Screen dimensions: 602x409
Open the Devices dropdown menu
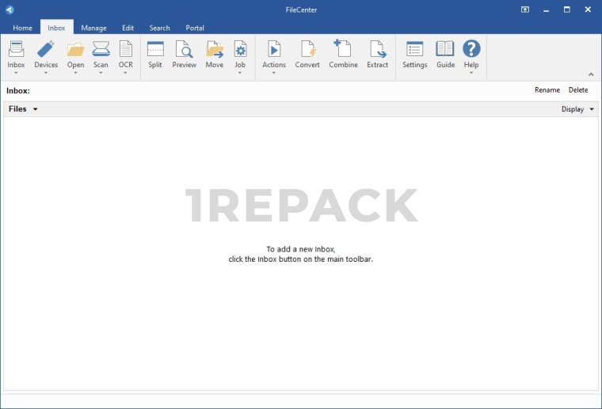pos(46,73)
